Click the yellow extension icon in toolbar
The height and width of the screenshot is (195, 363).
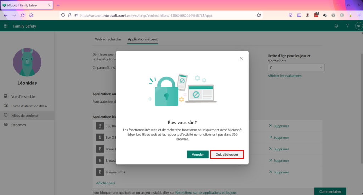coord(350,15)
